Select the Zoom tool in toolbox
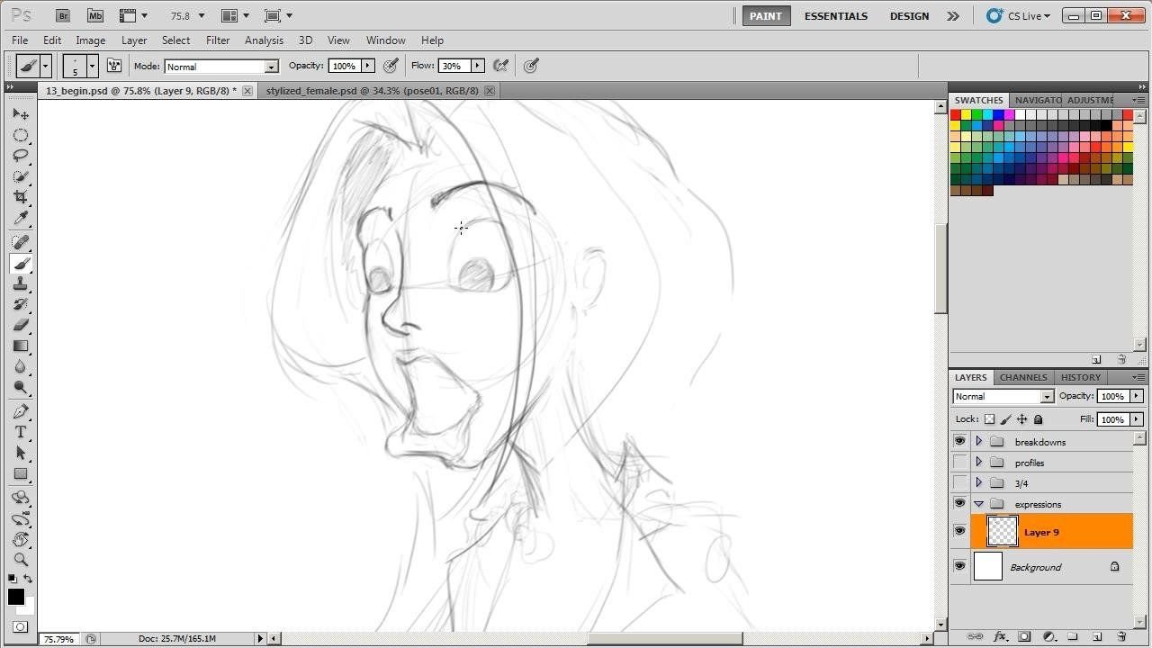Screen dimensions: 1152x648 tap(21, 559)
